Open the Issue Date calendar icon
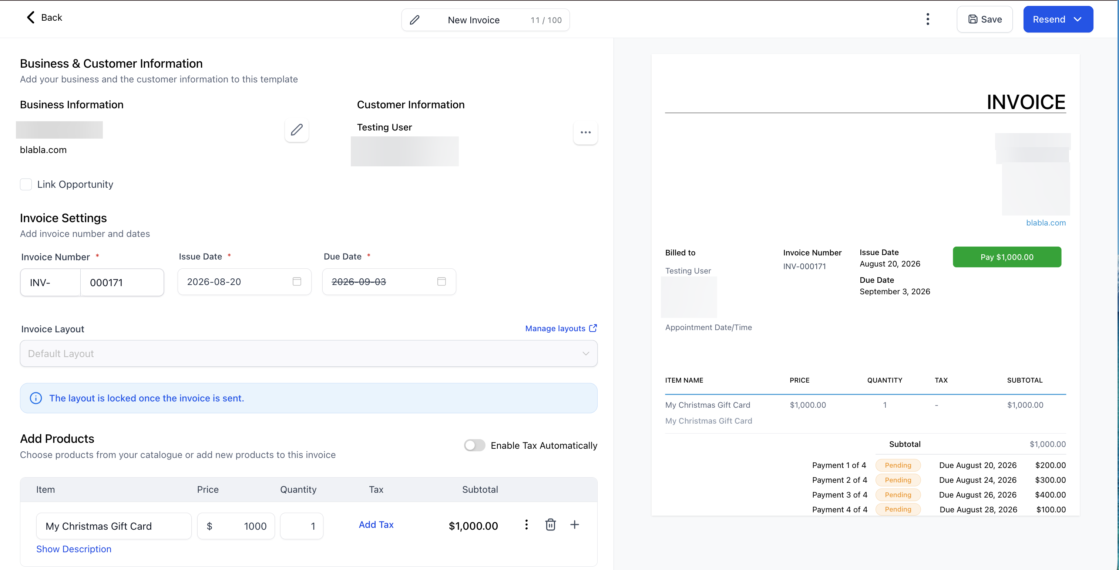This screenshot has height=570, width=1119. tap(297, 282)
